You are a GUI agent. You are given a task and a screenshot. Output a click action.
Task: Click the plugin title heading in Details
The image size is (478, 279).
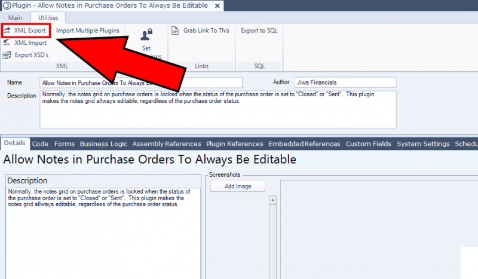coord(150,160)
